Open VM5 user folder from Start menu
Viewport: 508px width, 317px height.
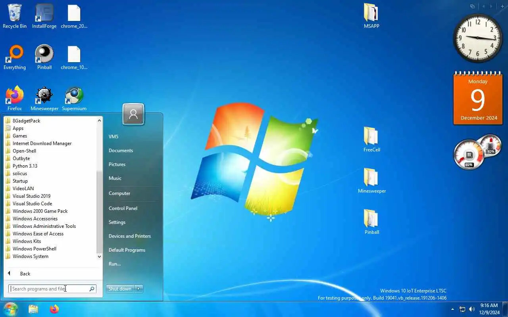coord(133,136)
